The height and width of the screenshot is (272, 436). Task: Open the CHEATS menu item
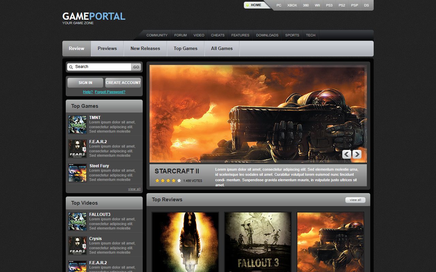218,35
